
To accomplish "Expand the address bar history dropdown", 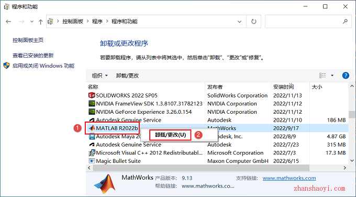I will coord(239,21).
